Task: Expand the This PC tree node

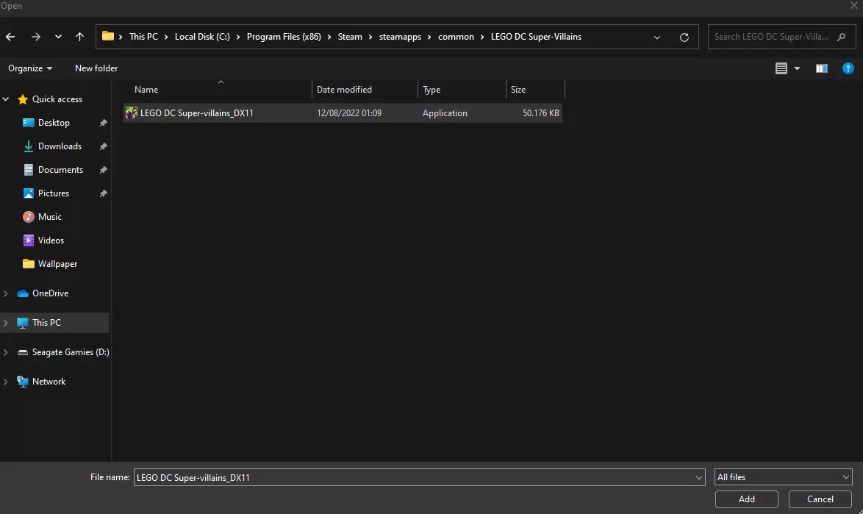Action: pos(5,323)
